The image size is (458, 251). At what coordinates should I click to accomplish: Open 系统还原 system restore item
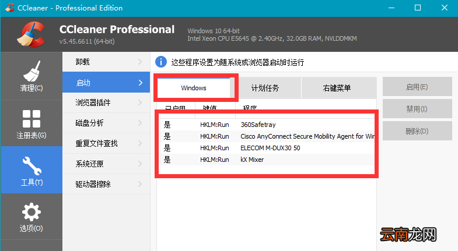click(x=106, y=164)
